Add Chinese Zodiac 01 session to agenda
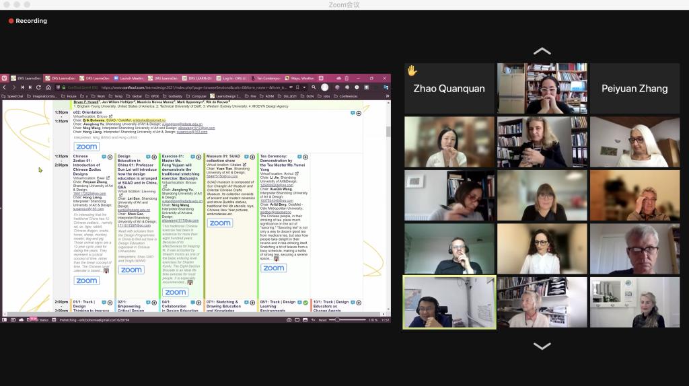The width and height of the screenshot is (689, 386). pyautogui.click(x=110, y=156)
